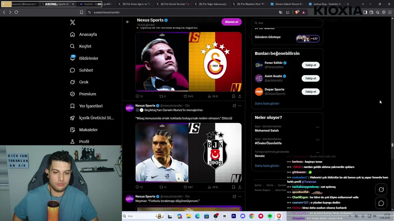Open more options for Mohamed Salah trend
The width and height of the screenshot is (394, 221).
(318, 127)
